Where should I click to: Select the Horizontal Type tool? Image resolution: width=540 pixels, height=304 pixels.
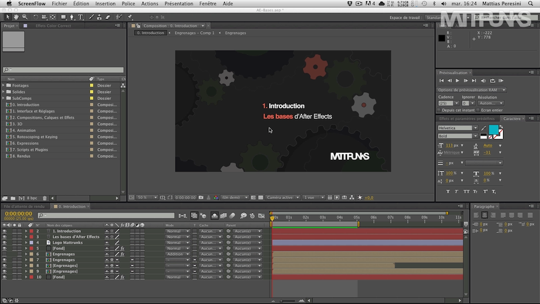80,17
